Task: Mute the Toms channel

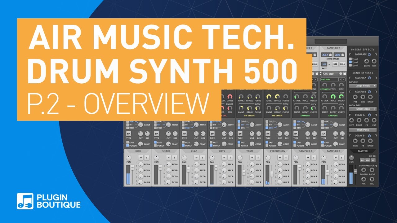Action: coord(252,158)
